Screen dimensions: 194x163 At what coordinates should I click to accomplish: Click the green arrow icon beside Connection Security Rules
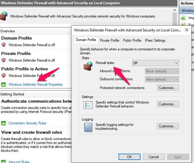point(3,123)
